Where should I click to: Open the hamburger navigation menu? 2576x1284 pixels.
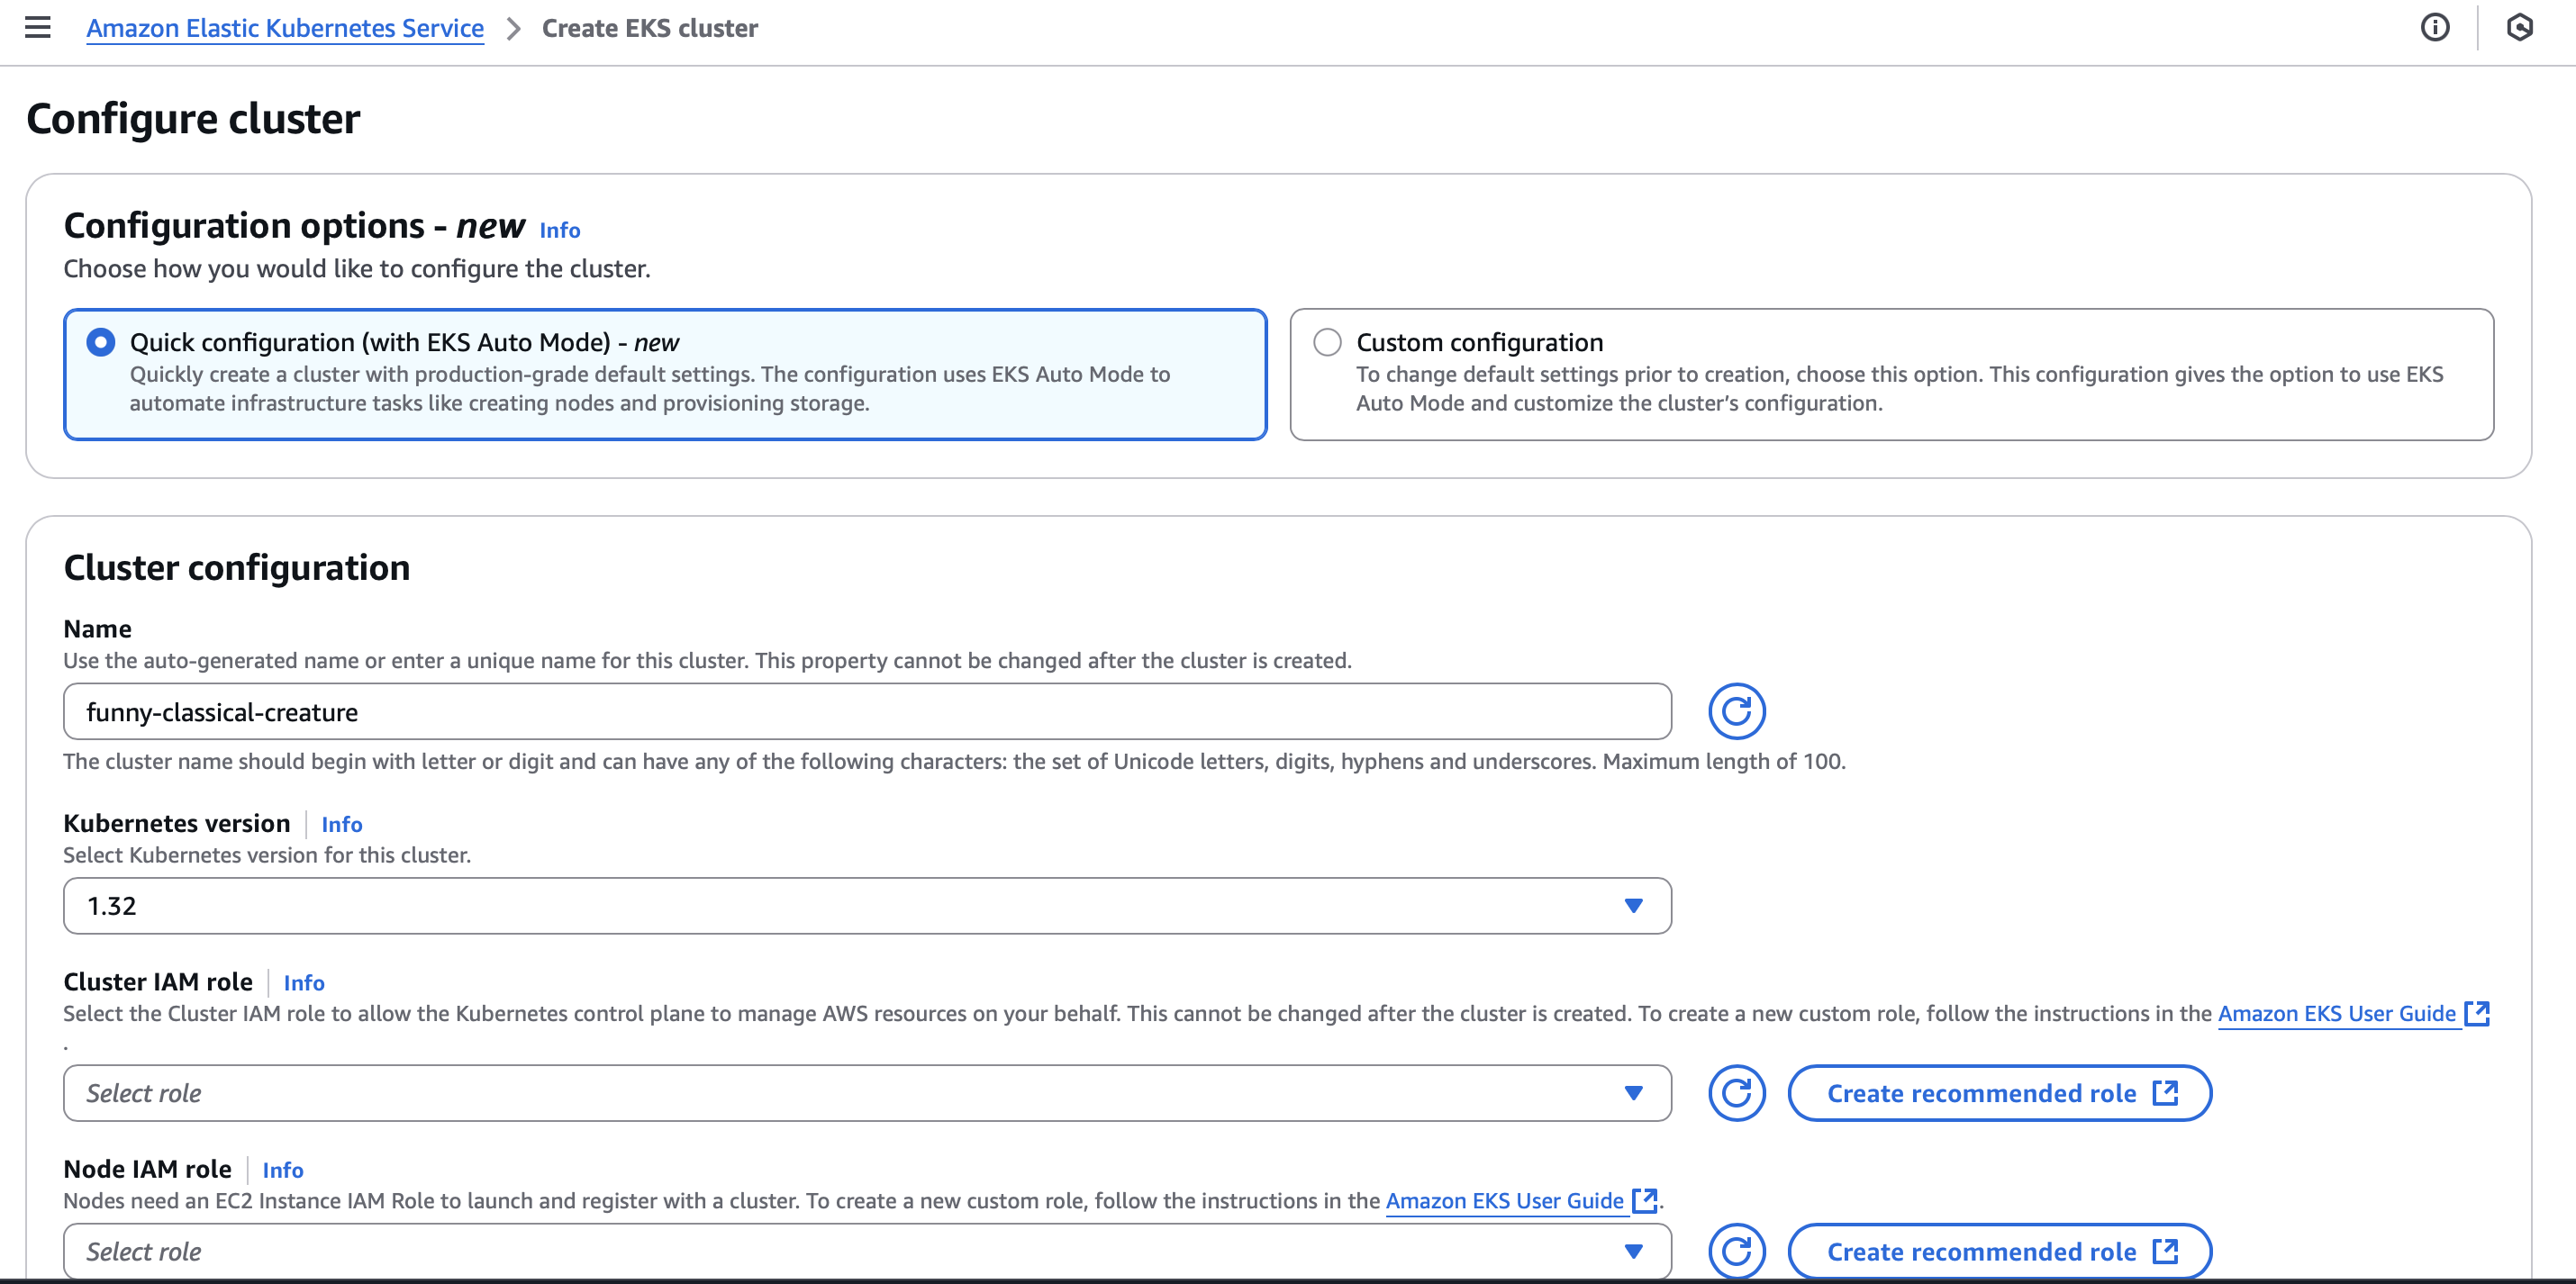tap(38, 27)
